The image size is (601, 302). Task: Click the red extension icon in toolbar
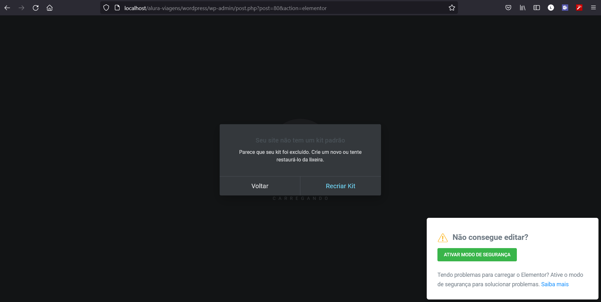pyautogui.click(x=579, y=8)
